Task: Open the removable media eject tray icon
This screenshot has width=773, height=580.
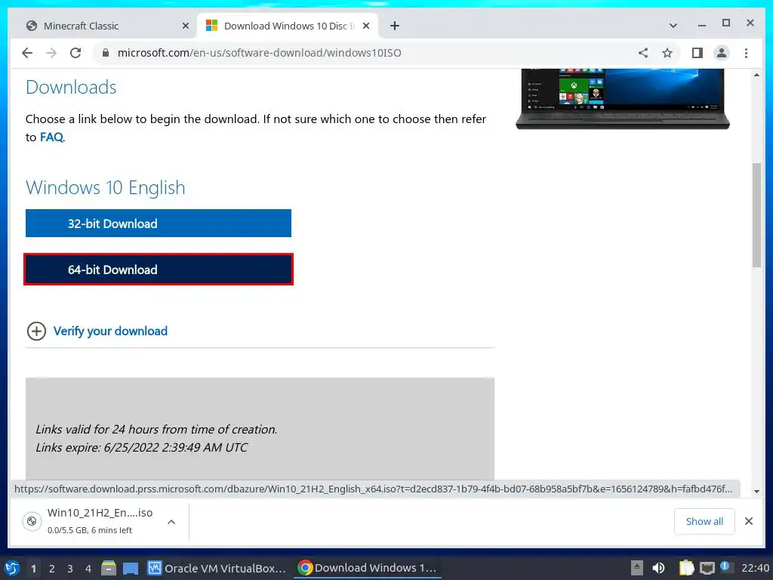Action: (637, 568)
